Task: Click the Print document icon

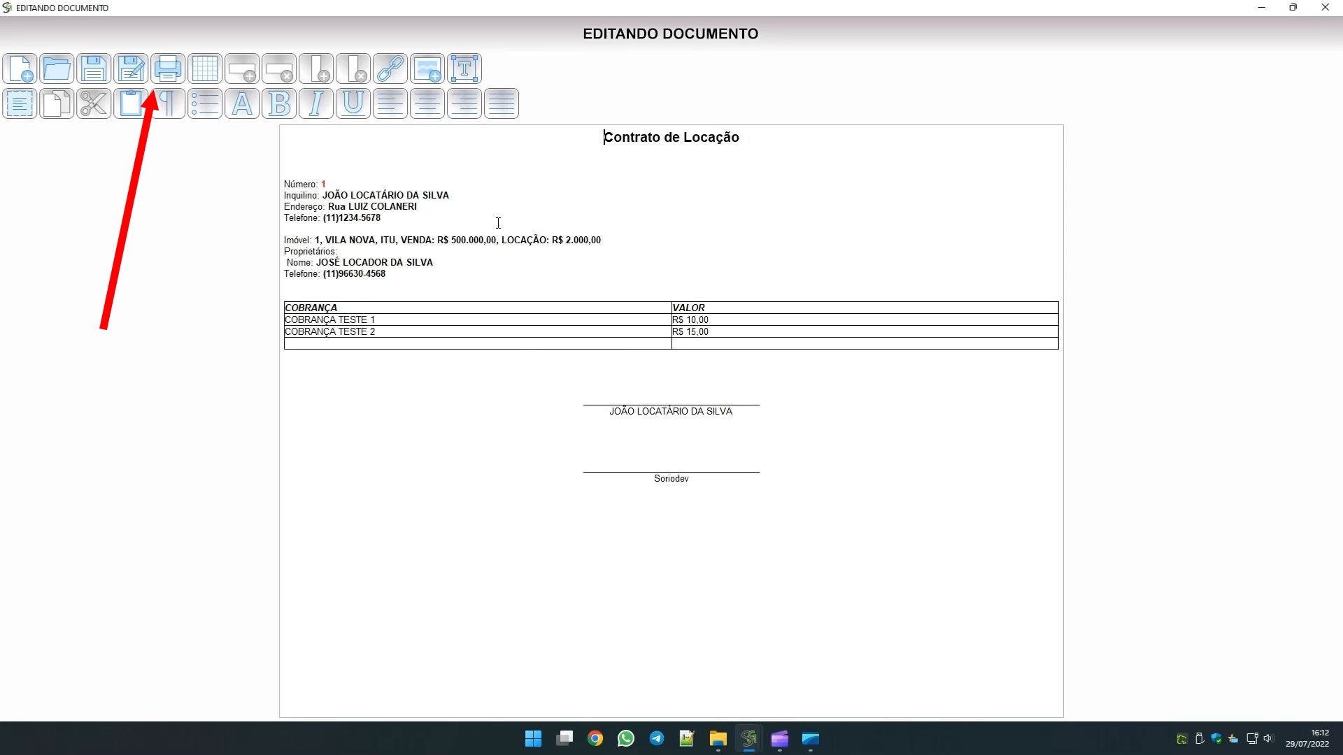Action: 168,69
